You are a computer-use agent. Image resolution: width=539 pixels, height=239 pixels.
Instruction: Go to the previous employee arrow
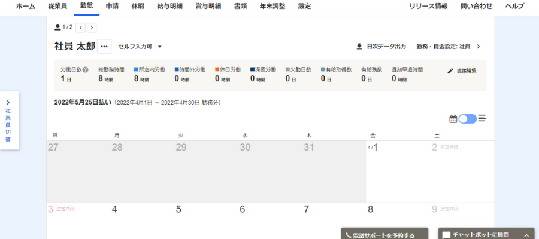[x=80, y=27]
